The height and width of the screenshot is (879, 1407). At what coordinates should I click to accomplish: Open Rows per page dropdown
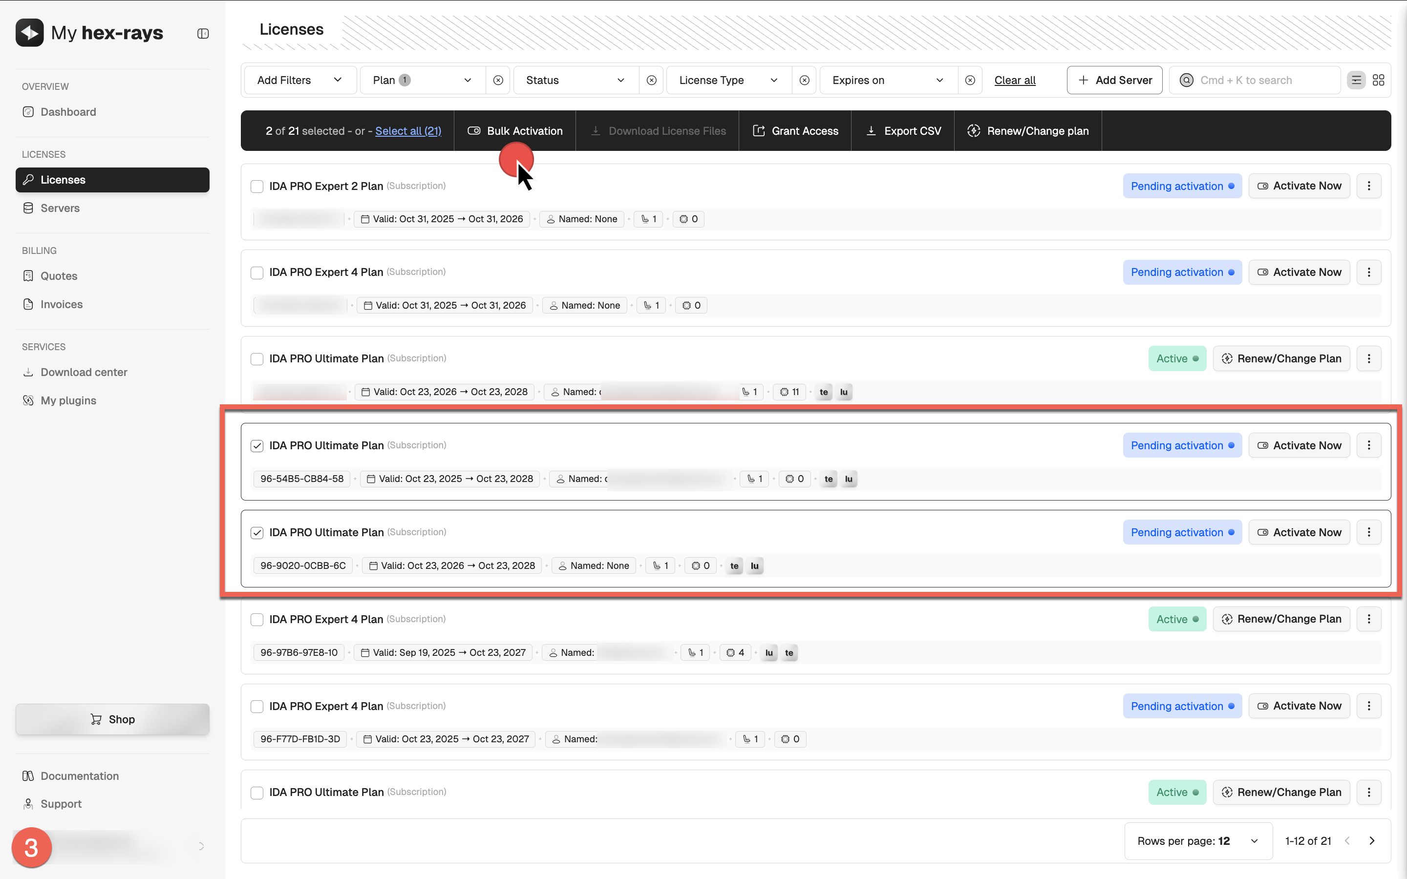(x=1198, y=840)
